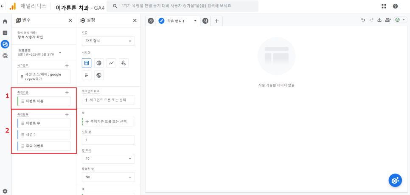The height and width of the screenshot is (195, 410).
Task: Click the 시작 행 input field
Action: (109, 140)
